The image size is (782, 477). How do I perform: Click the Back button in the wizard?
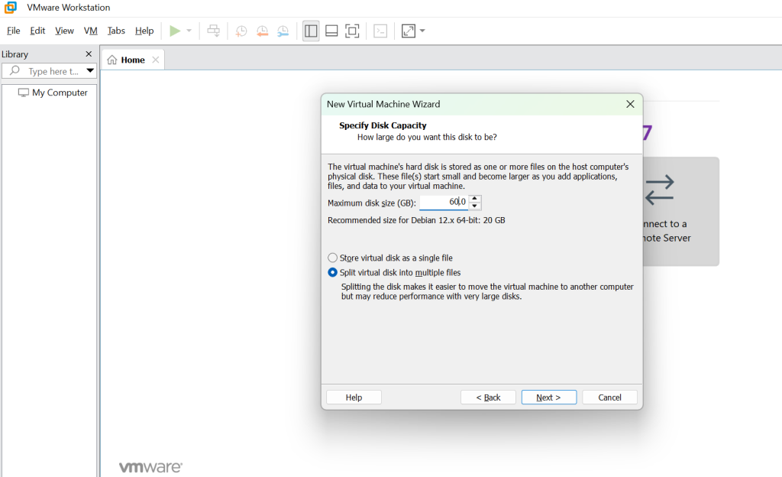[x=488, y=397]
